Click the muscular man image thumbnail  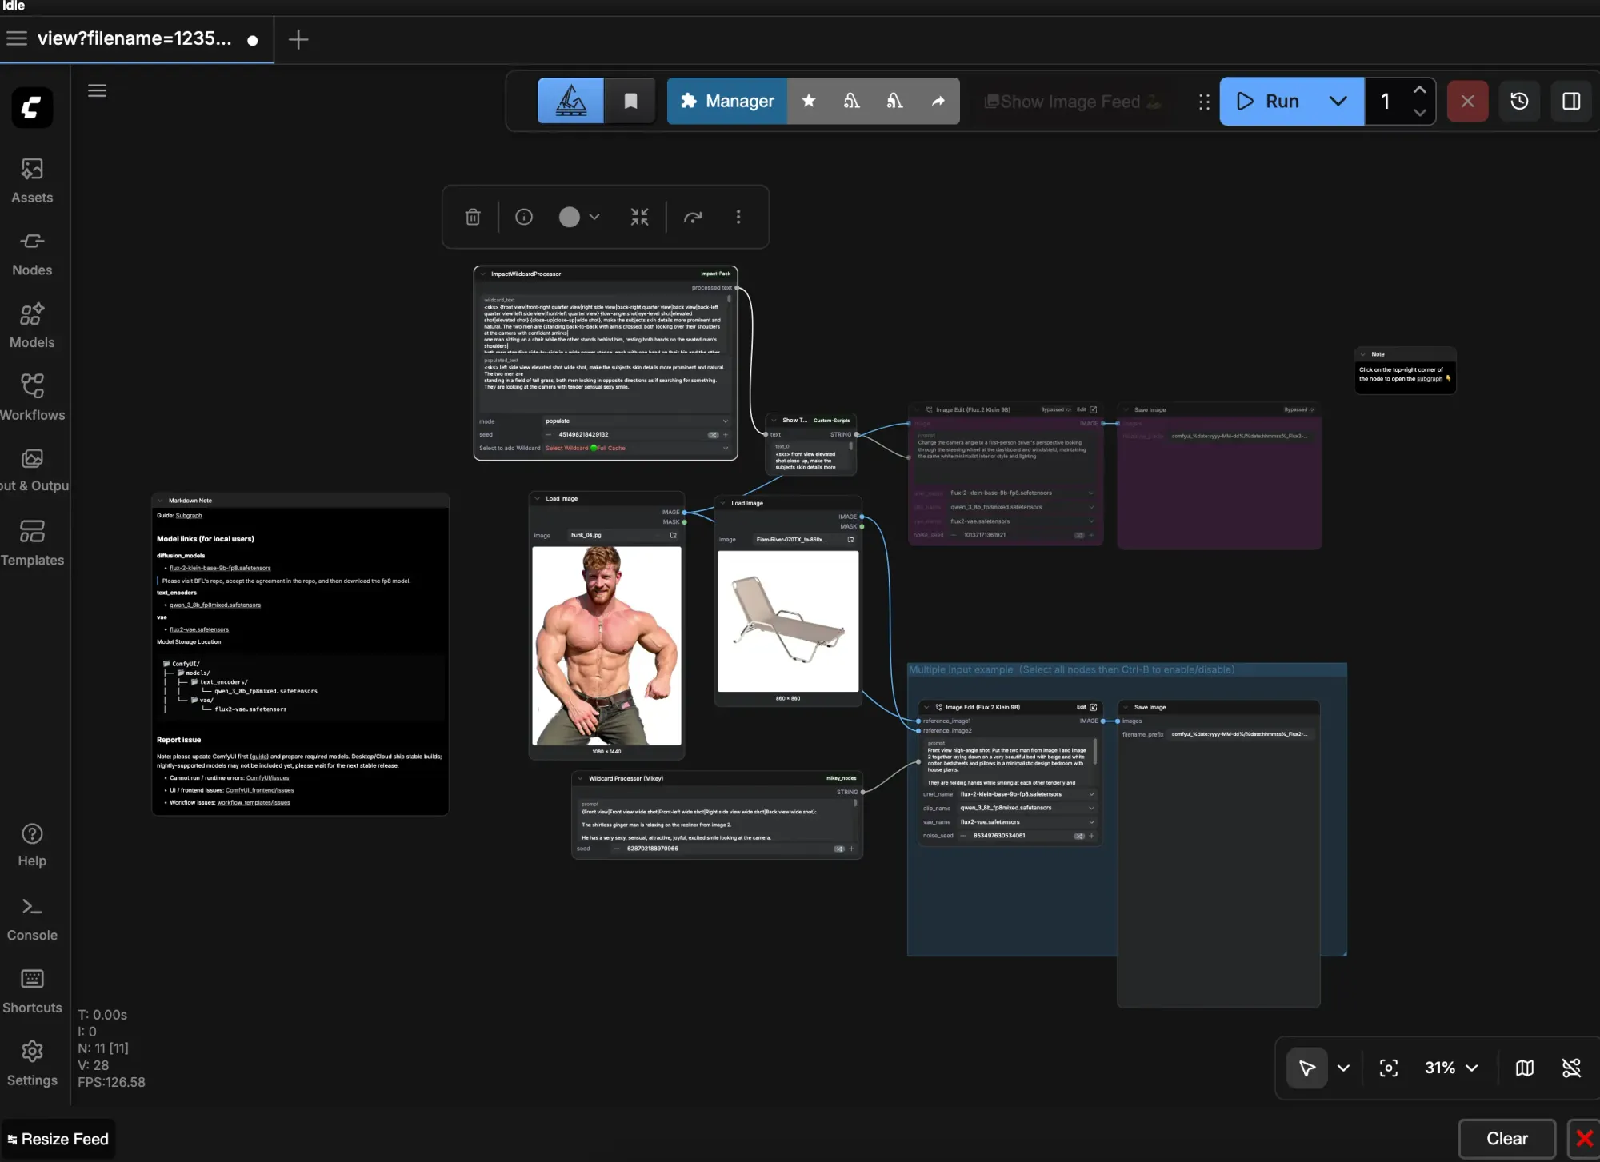click(x=606, y=645)
